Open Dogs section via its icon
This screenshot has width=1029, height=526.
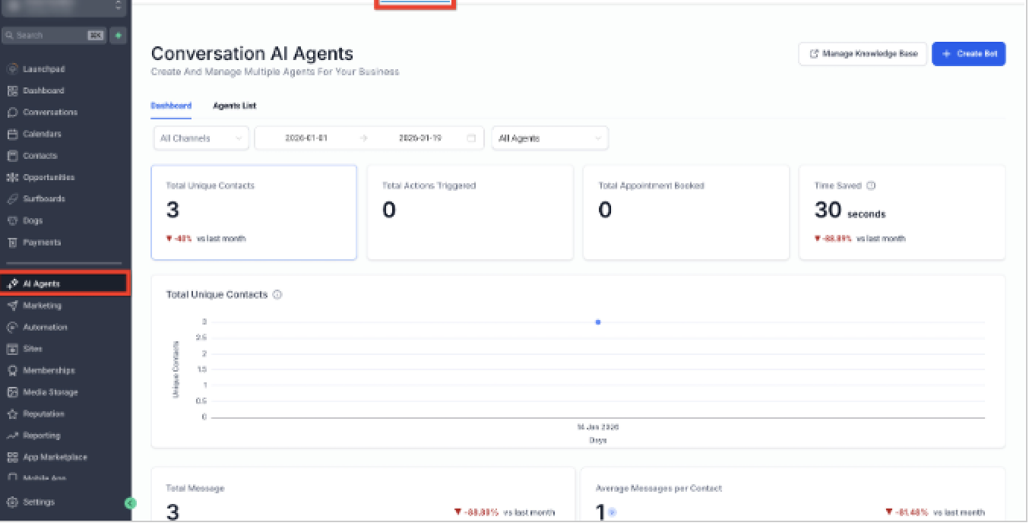click(x=12, y=220)
